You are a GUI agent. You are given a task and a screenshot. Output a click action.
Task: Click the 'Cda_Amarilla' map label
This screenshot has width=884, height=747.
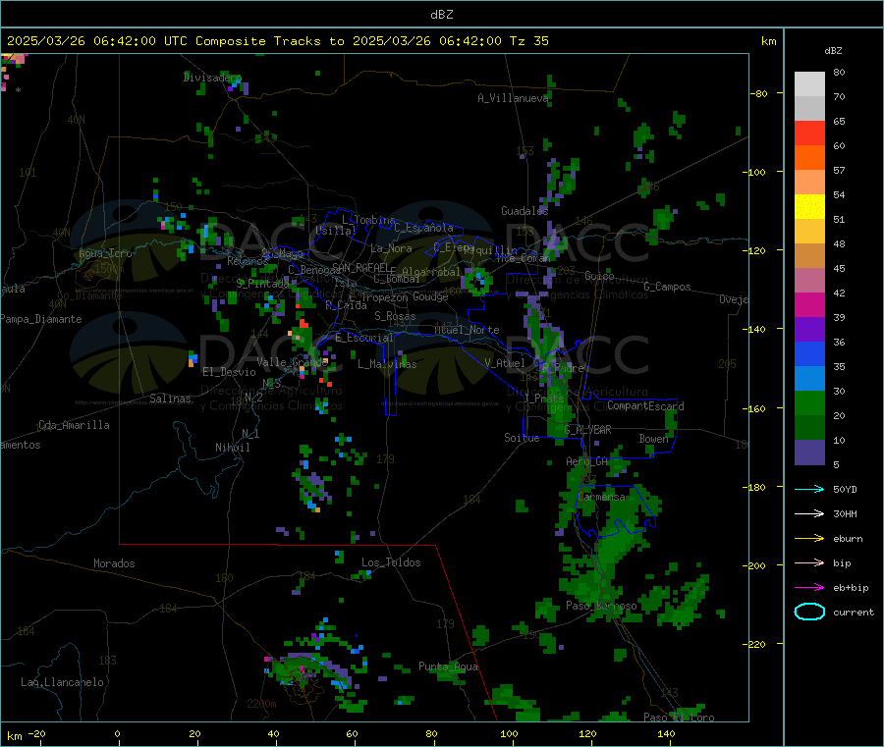pyautogui.click(x=74, y=425)
